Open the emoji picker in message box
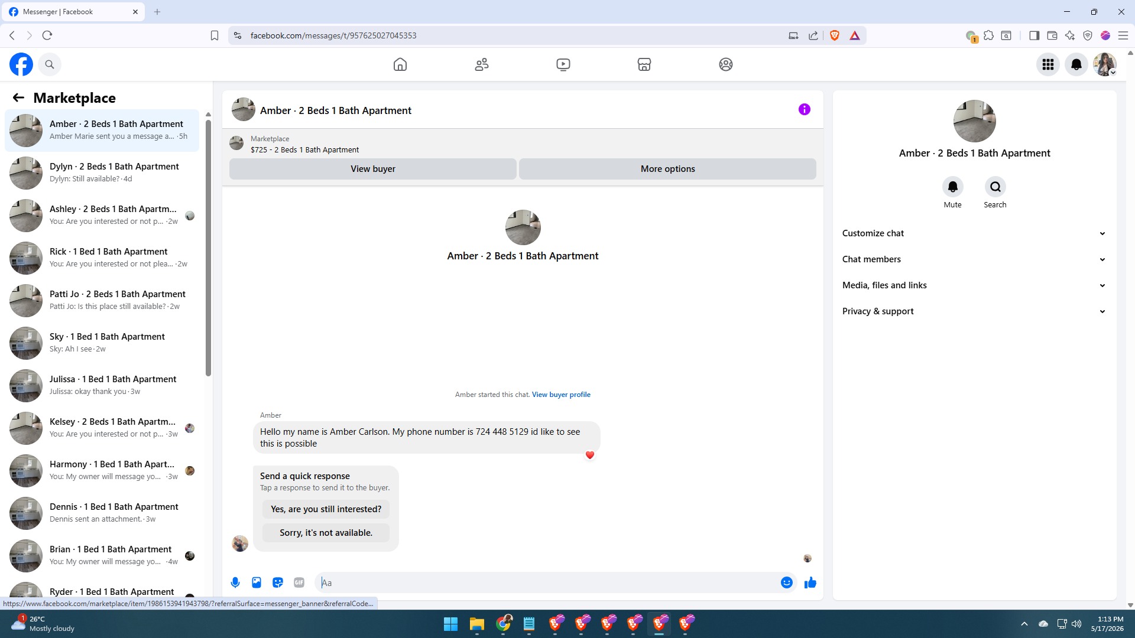Viewport: 1135px width, 638px height. coord(786,582)
